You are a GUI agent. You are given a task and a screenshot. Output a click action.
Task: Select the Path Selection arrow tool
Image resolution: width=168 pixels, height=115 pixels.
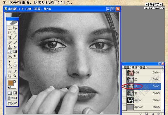point(10,62)
